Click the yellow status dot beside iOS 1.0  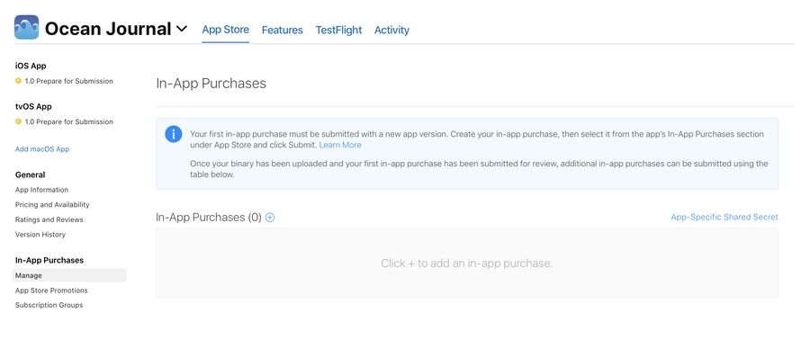pyautogui.click(x=19, y=81)
